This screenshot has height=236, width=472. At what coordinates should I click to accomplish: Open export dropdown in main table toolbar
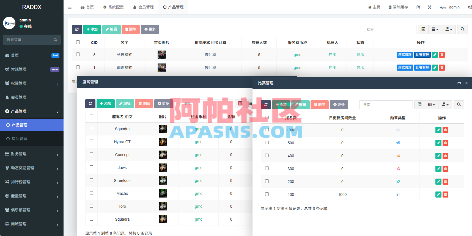(x=449, y=29)
